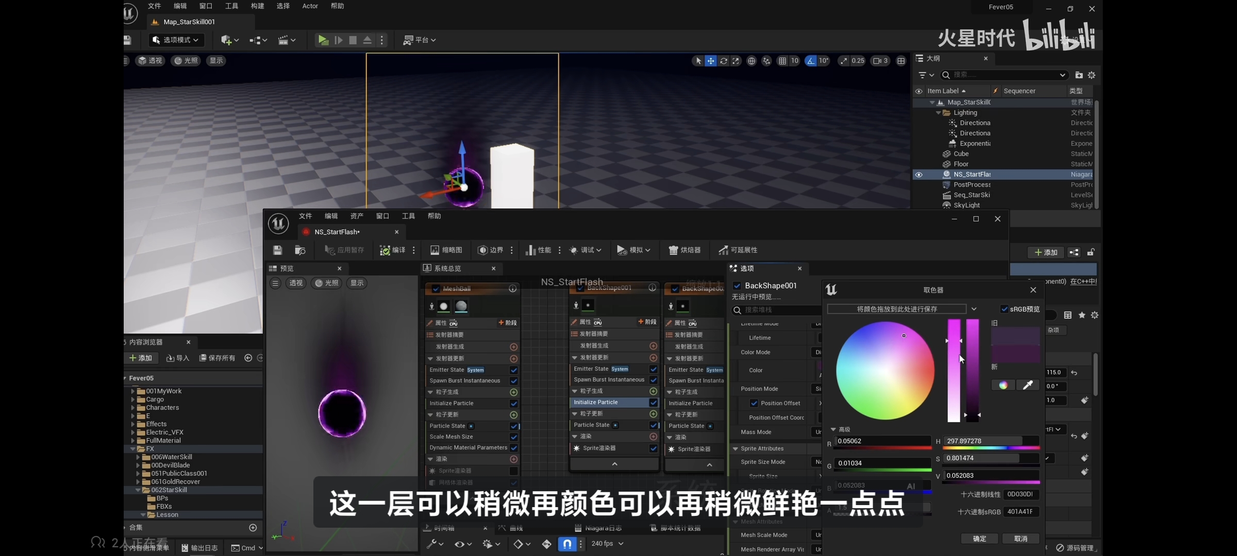Viewport: 1237px width, 556px height.
Task: Select the rotate transform tool in viewport
Action: pos(724,61)
